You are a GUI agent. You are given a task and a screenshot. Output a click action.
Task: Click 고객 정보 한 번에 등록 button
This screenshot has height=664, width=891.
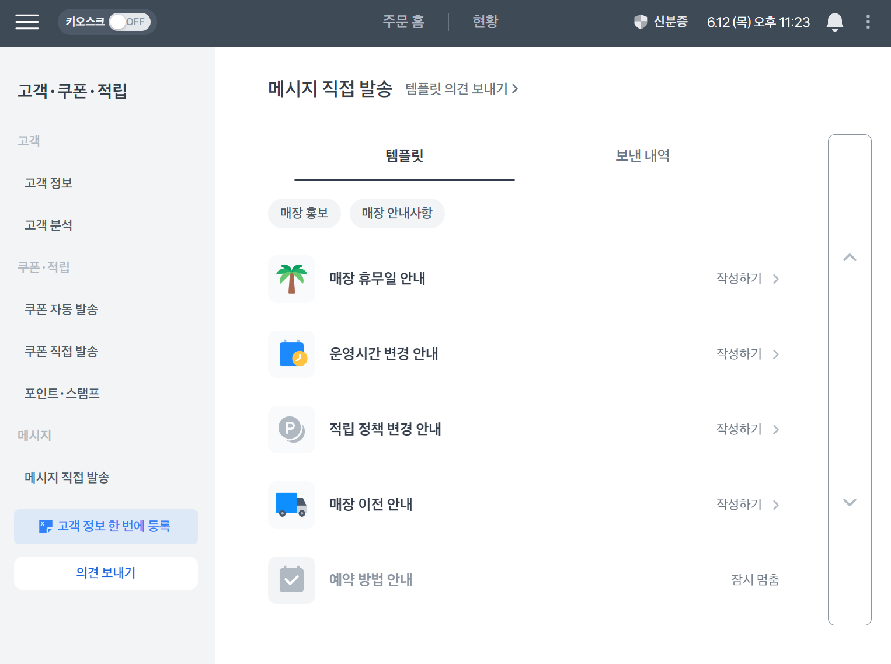point(106,527)
